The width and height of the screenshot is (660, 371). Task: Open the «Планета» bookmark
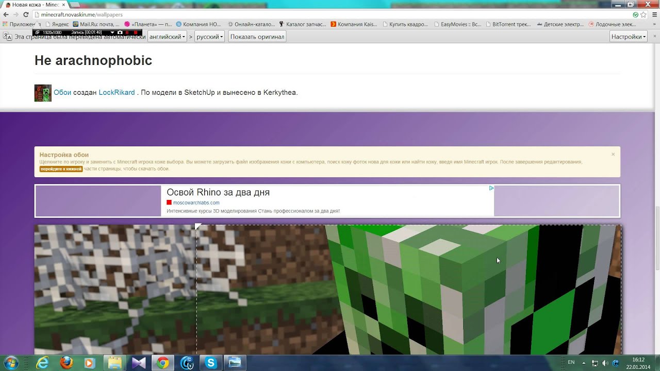coord(148,24)
